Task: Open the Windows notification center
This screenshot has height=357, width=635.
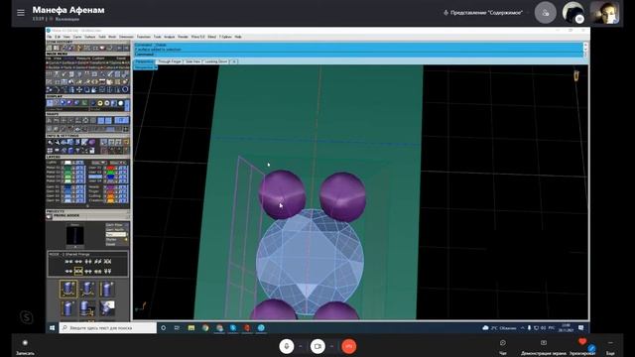Action: (581, 328)
